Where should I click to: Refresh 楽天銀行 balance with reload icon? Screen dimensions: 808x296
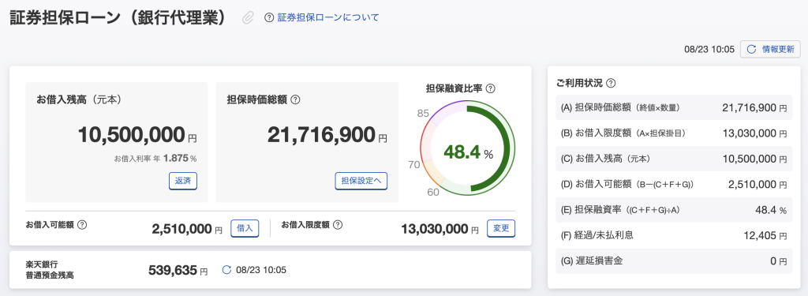pyautogui.click(x=226, y=270)
